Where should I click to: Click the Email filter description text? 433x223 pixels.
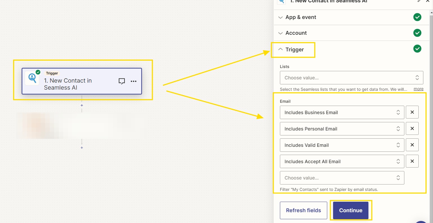[329, 189]
